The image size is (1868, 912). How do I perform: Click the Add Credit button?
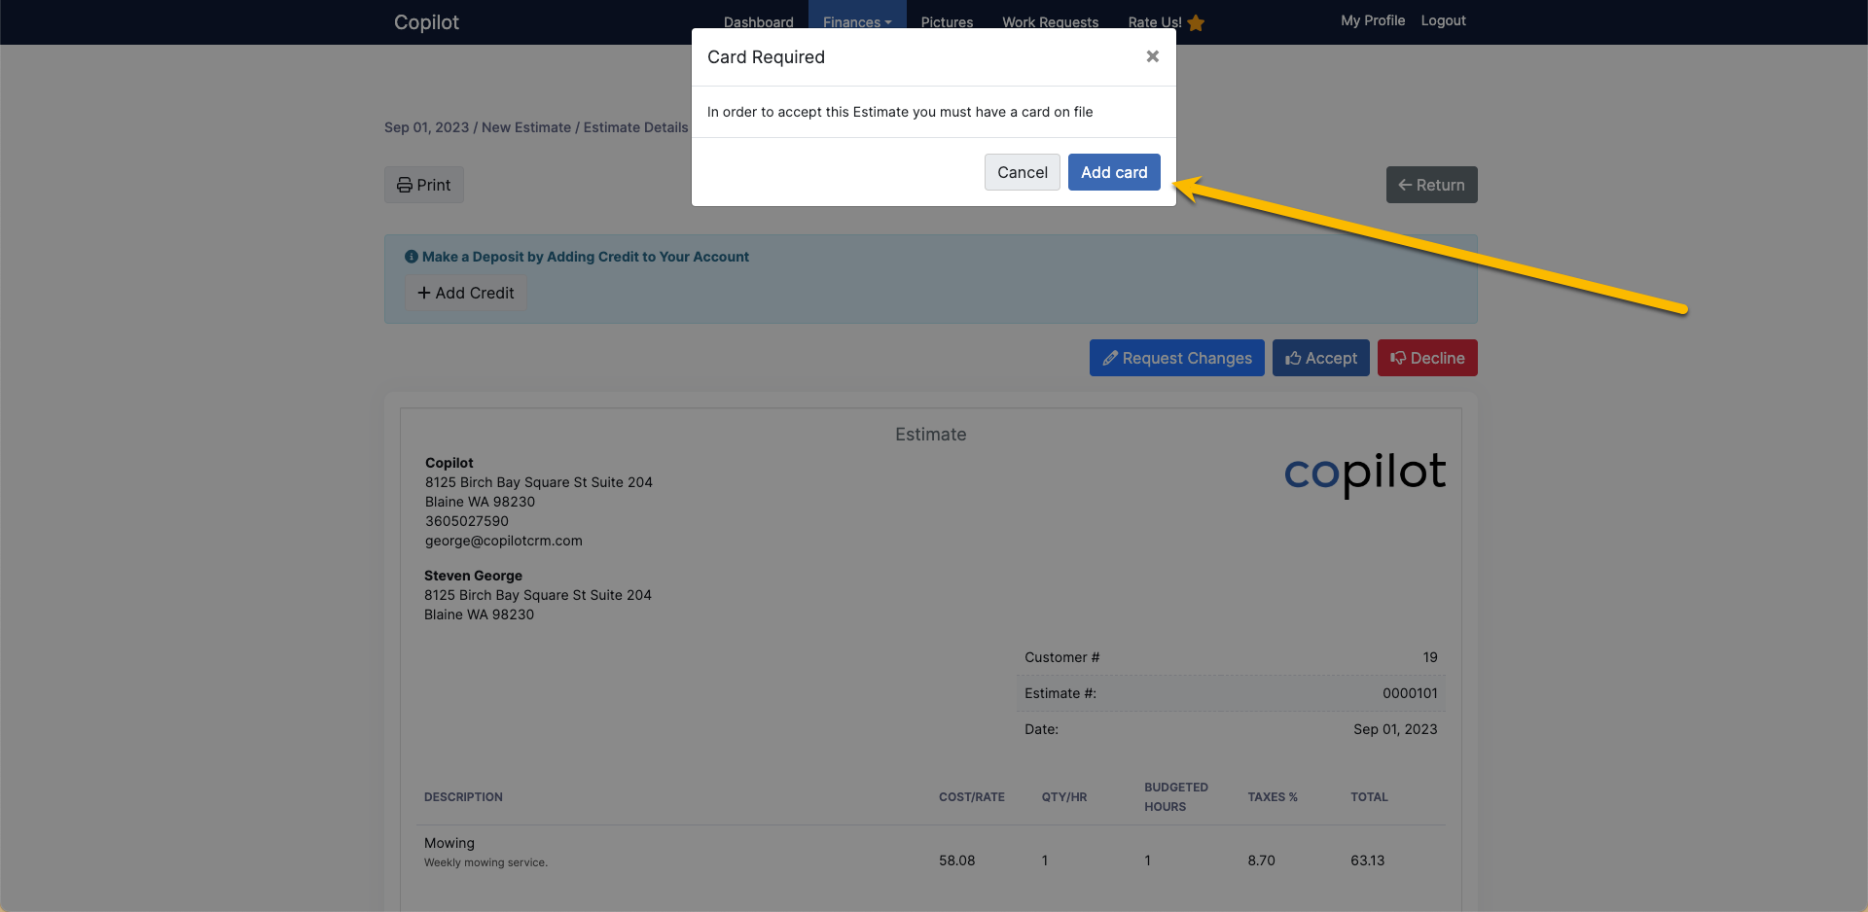(465, 293)
